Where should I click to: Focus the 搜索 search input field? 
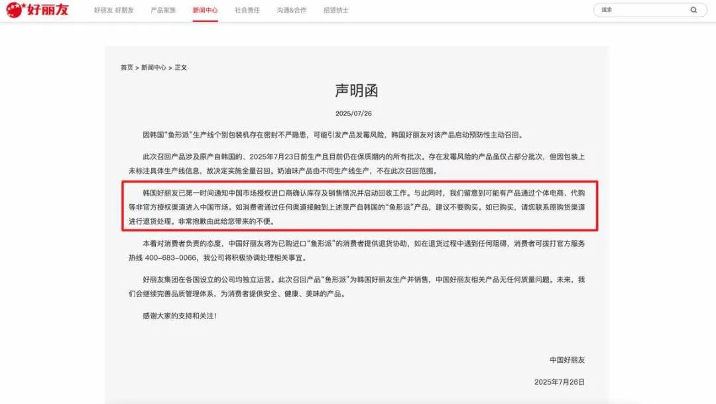point(640,10)
